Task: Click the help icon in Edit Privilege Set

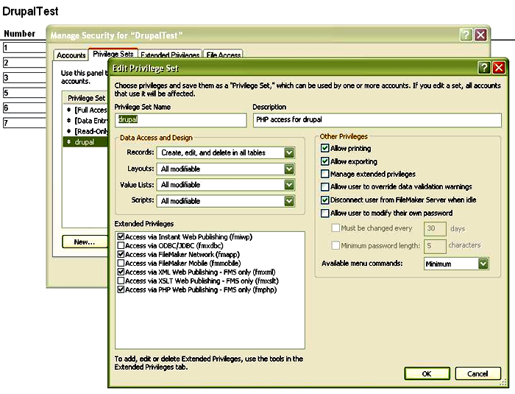Action: (x=484, y=68)
